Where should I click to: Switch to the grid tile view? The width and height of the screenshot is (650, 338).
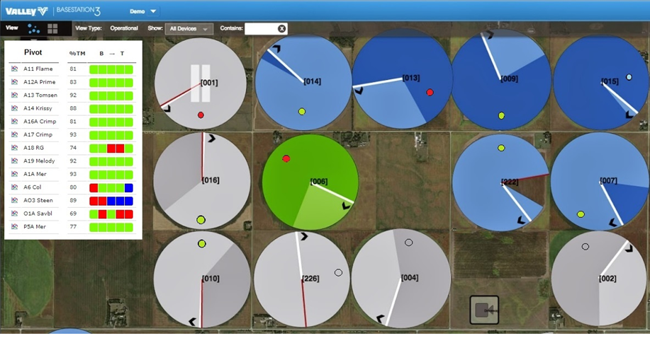[52, 28]
